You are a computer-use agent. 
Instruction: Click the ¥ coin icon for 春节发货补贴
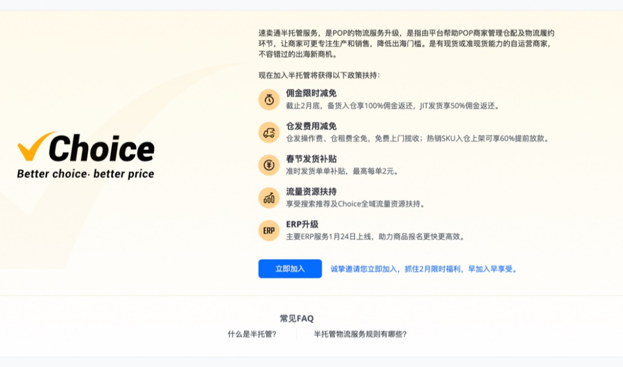268,164
